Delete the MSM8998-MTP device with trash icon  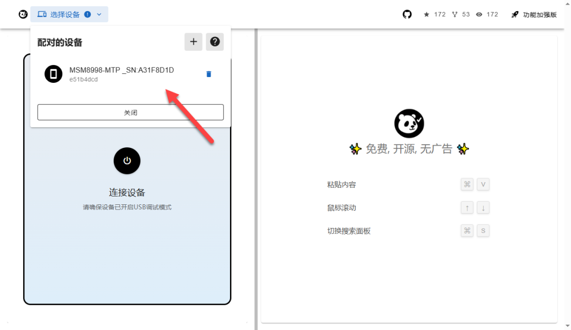pyautogui.click(x=208, y=74)
